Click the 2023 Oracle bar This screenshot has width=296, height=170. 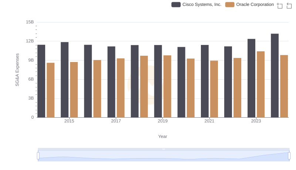[261, 84]
